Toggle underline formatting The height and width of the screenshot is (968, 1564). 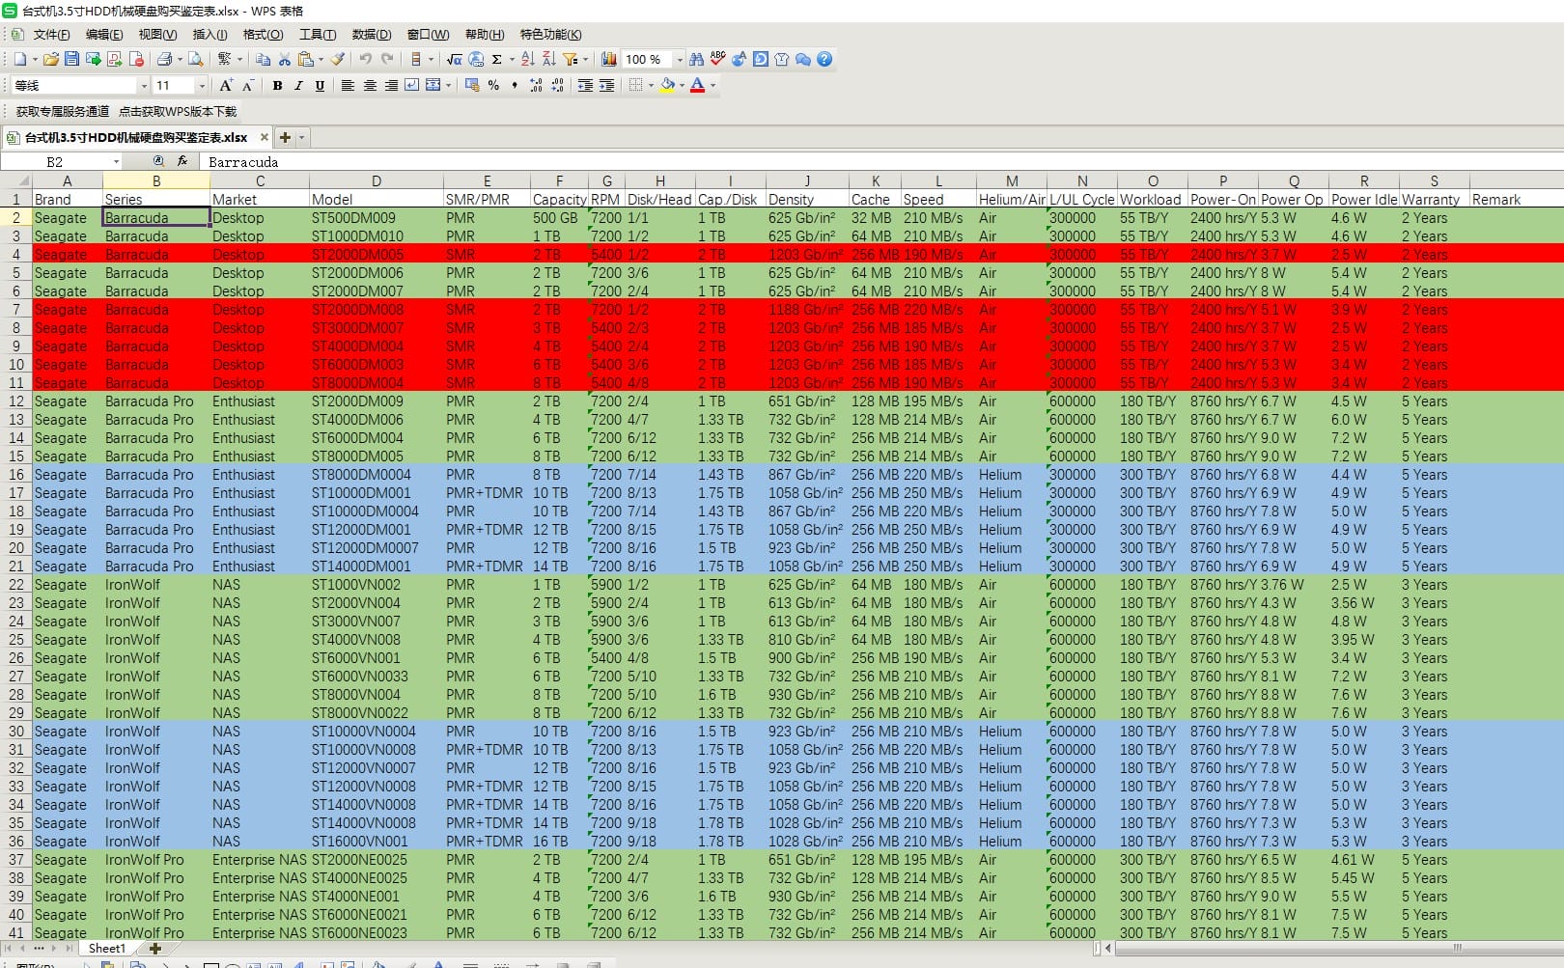pos(320,85)
